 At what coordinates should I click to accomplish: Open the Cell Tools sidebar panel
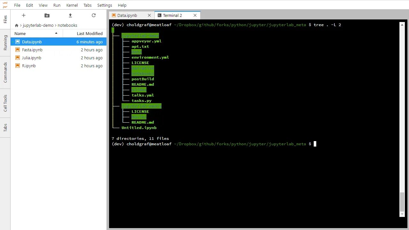tap(5, 103)
